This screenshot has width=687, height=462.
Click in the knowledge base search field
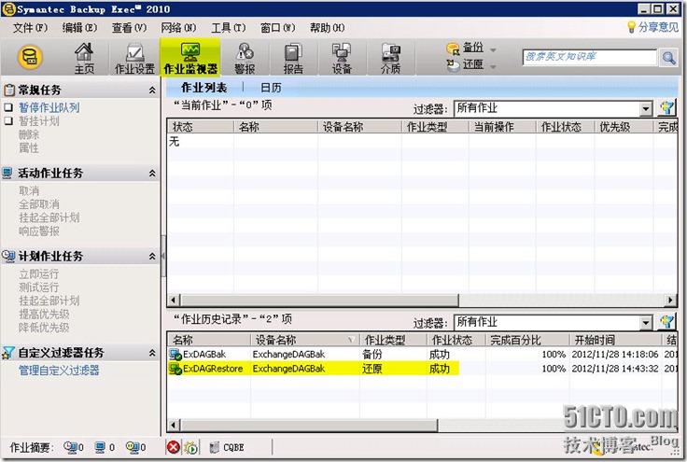[590, 57]
